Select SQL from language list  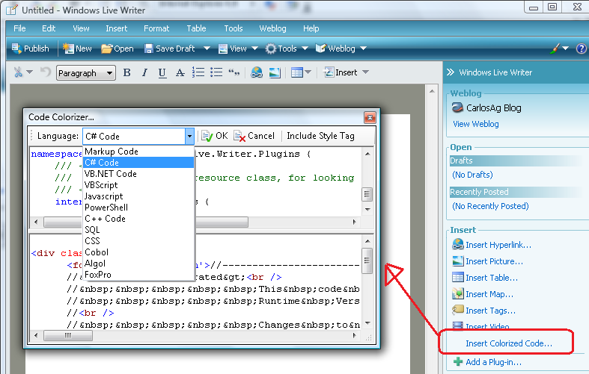click(138, 230)
